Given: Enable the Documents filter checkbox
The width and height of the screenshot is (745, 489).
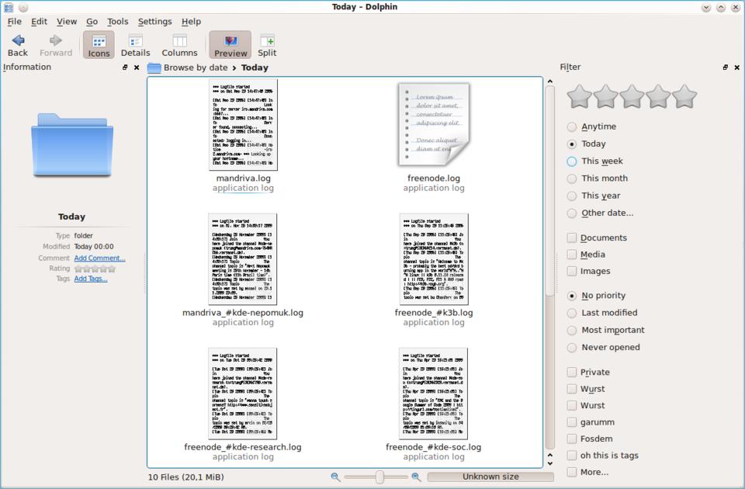Looking at the screenshot, I should tap(572, 238).
